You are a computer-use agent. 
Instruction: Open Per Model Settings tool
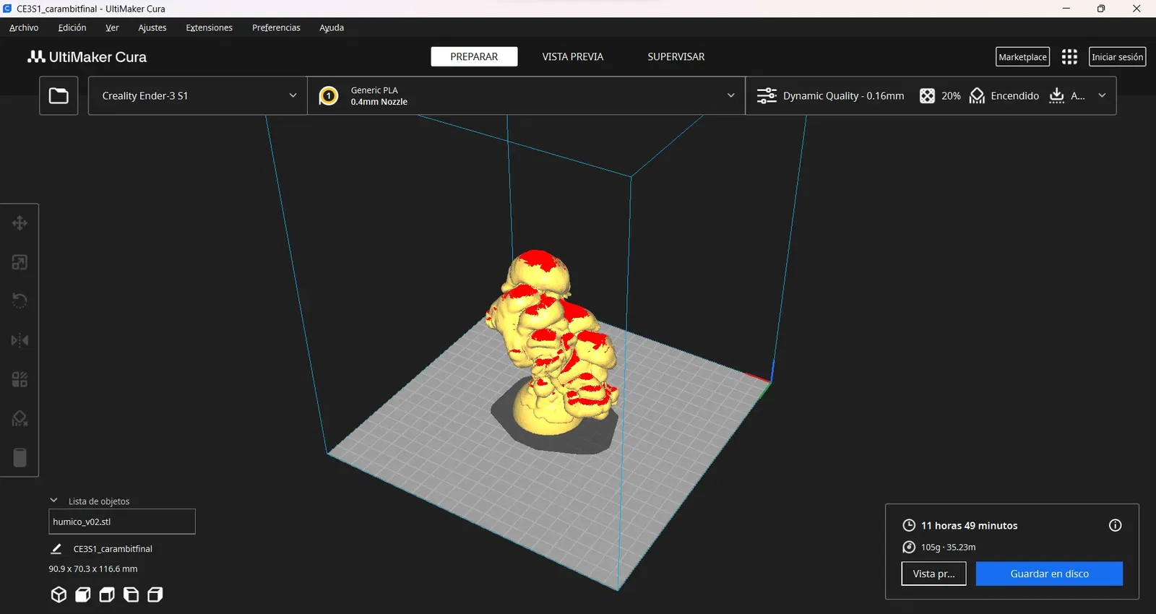pyautogui.click(x=20, y=379)
